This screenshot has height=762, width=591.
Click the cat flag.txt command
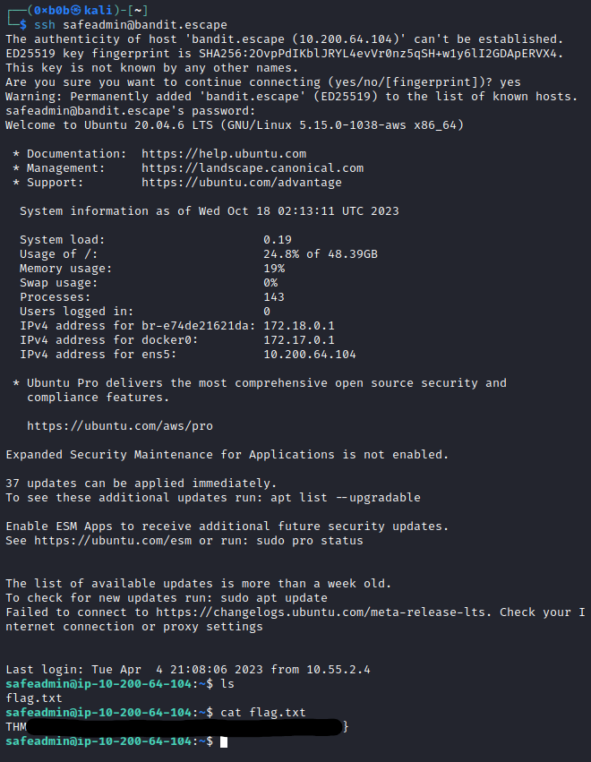point(263,713)
